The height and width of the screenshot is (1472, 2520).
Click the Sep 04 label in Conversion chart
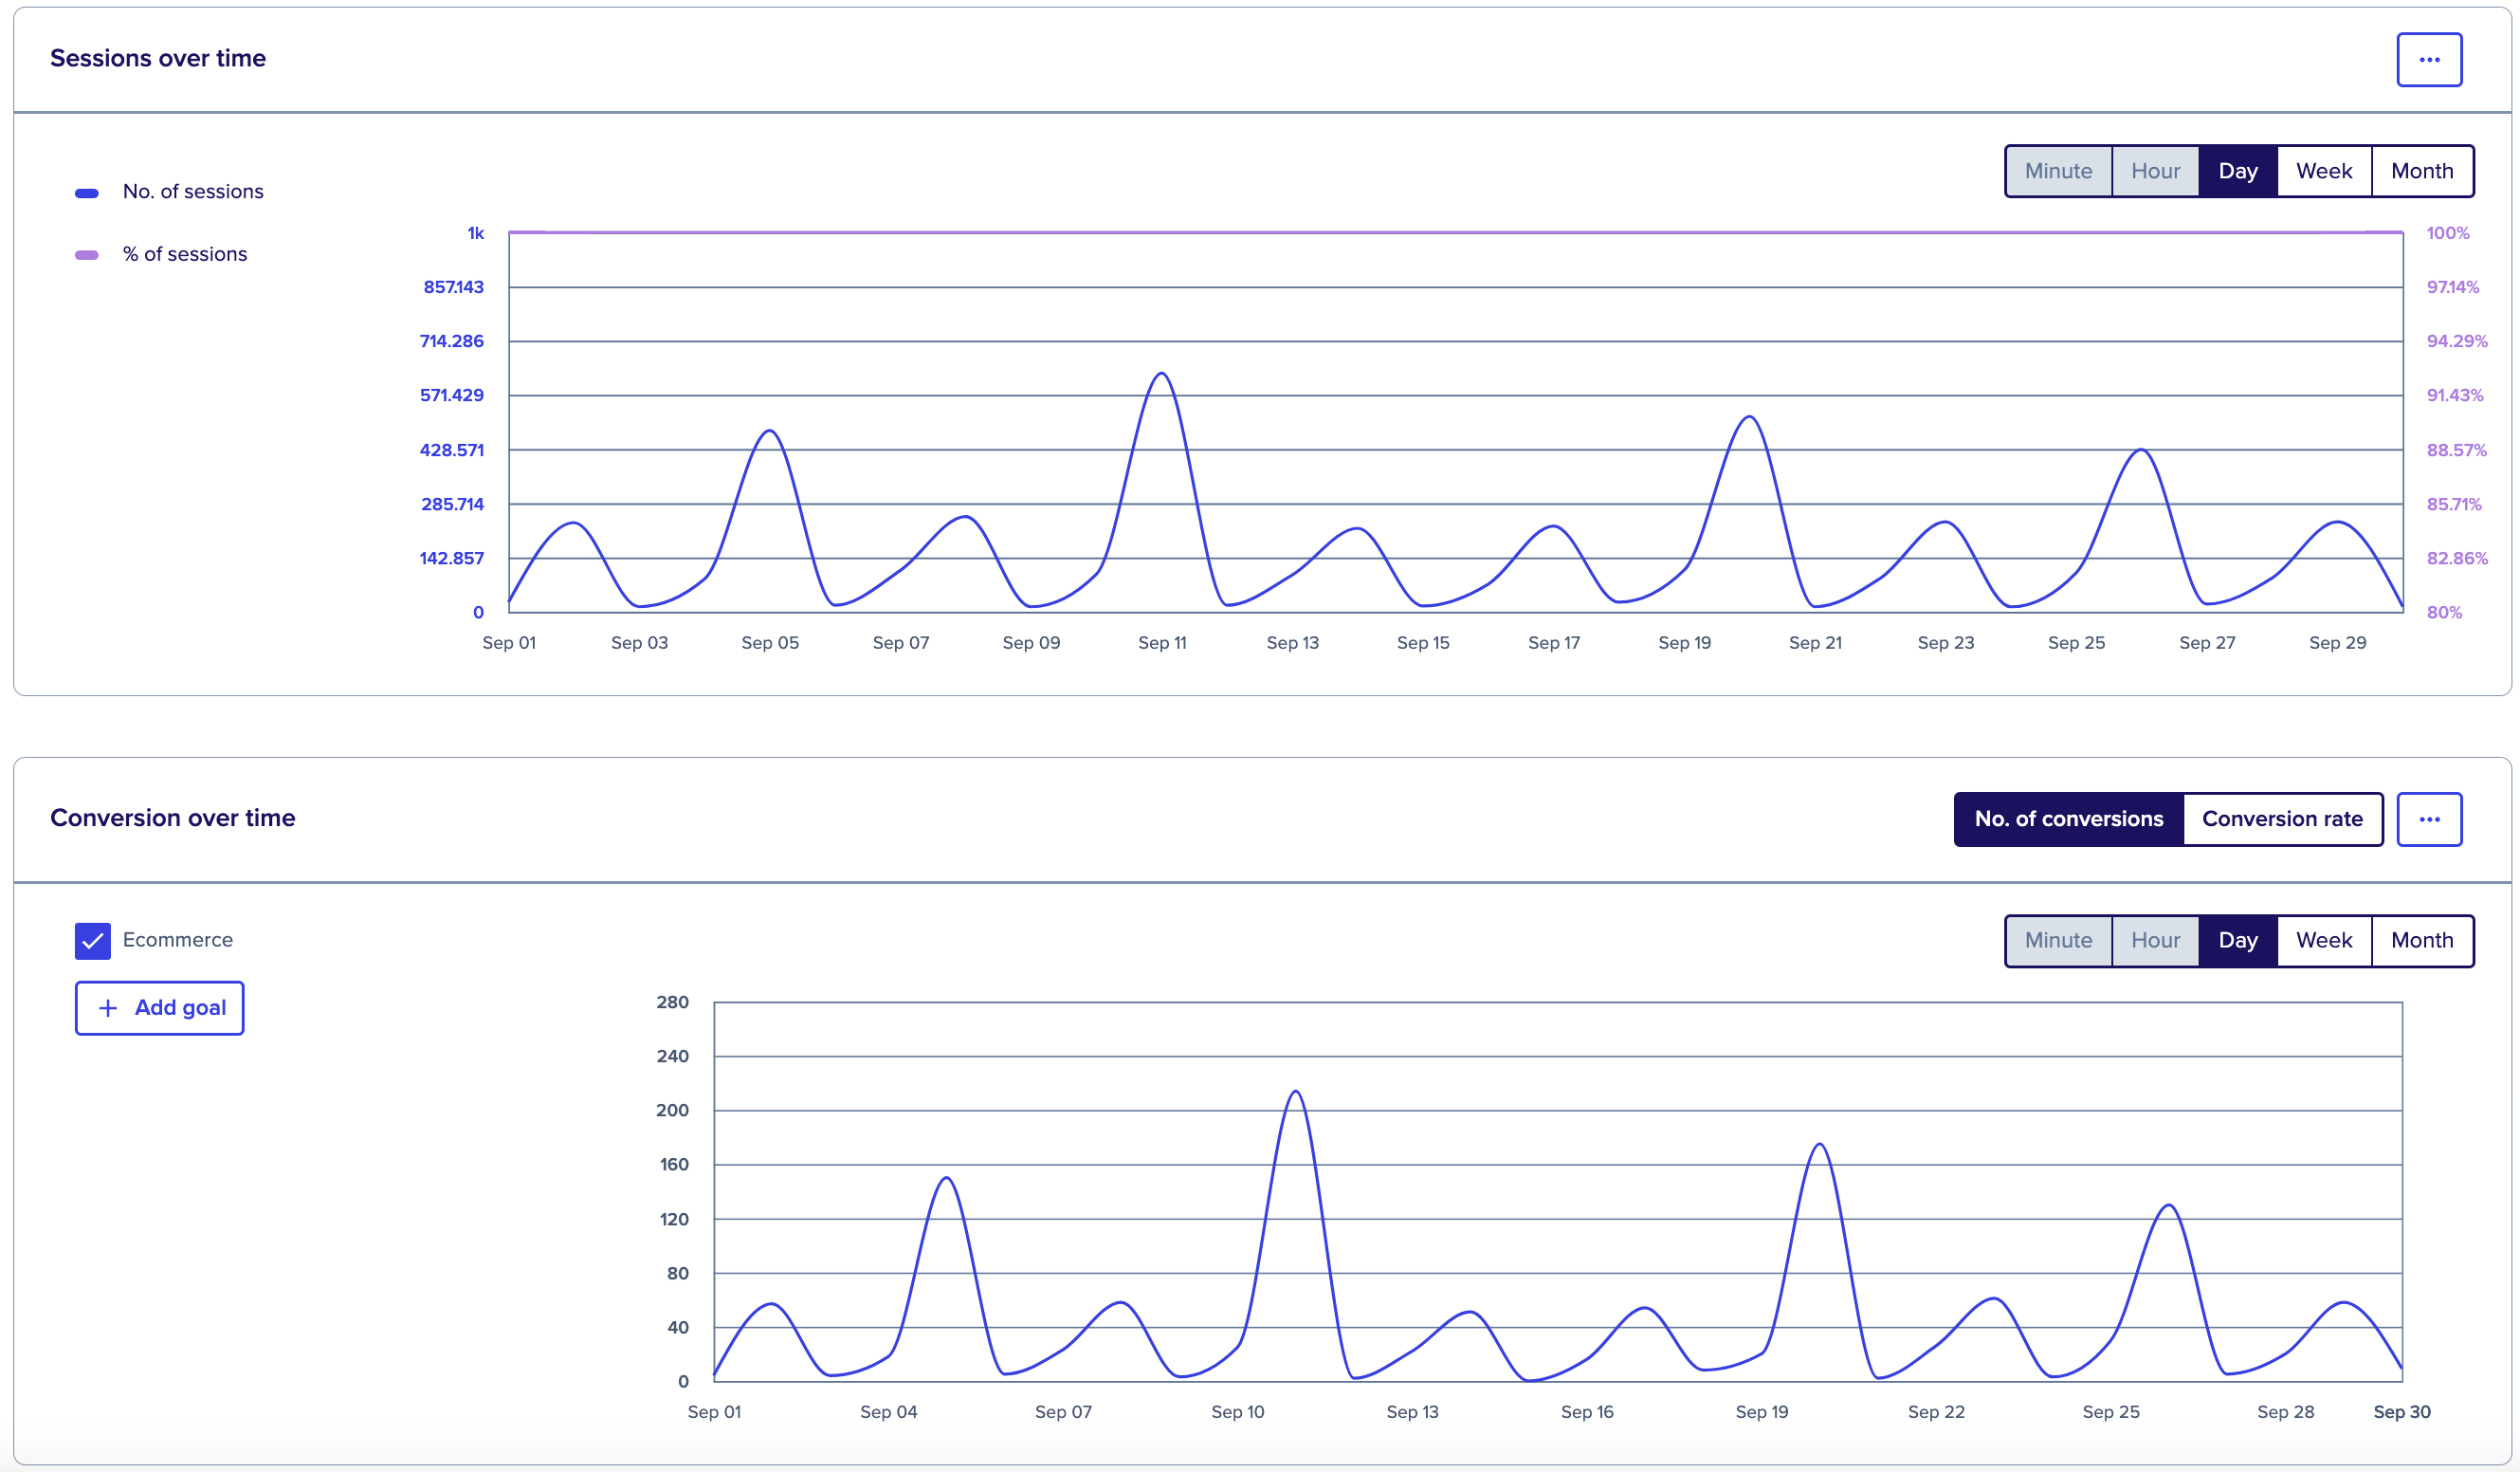point(888,1412)
